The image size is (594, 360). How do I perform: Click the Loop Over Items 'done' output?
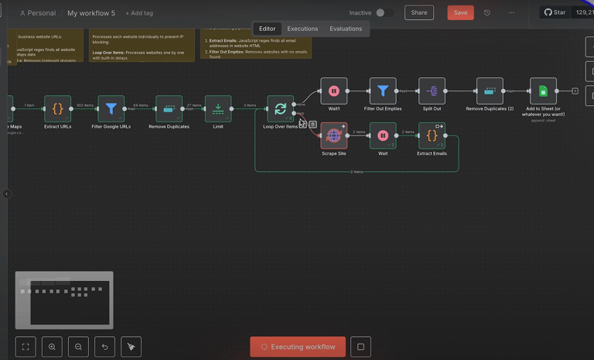point(294,105)
